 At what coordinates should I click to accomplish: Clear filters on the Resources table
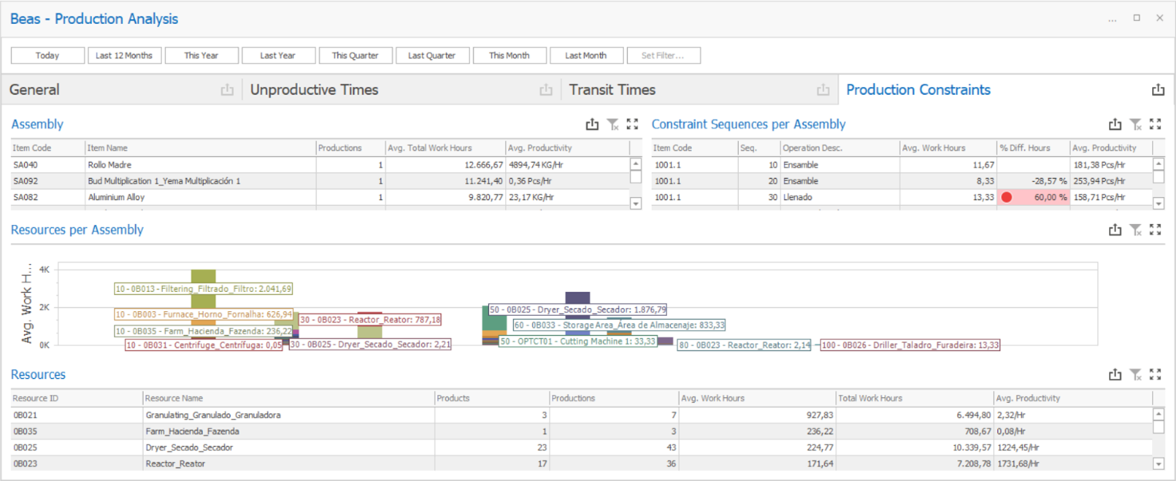coord(1135,374)
